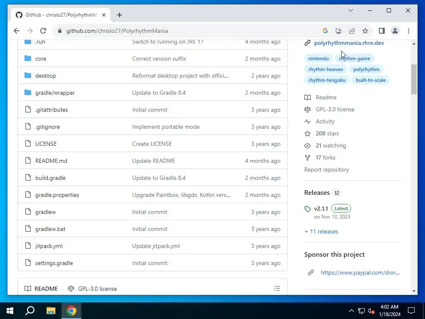This screenshot has width=425, height=319.
Task: View site information padlock icon
Action: 60,31
